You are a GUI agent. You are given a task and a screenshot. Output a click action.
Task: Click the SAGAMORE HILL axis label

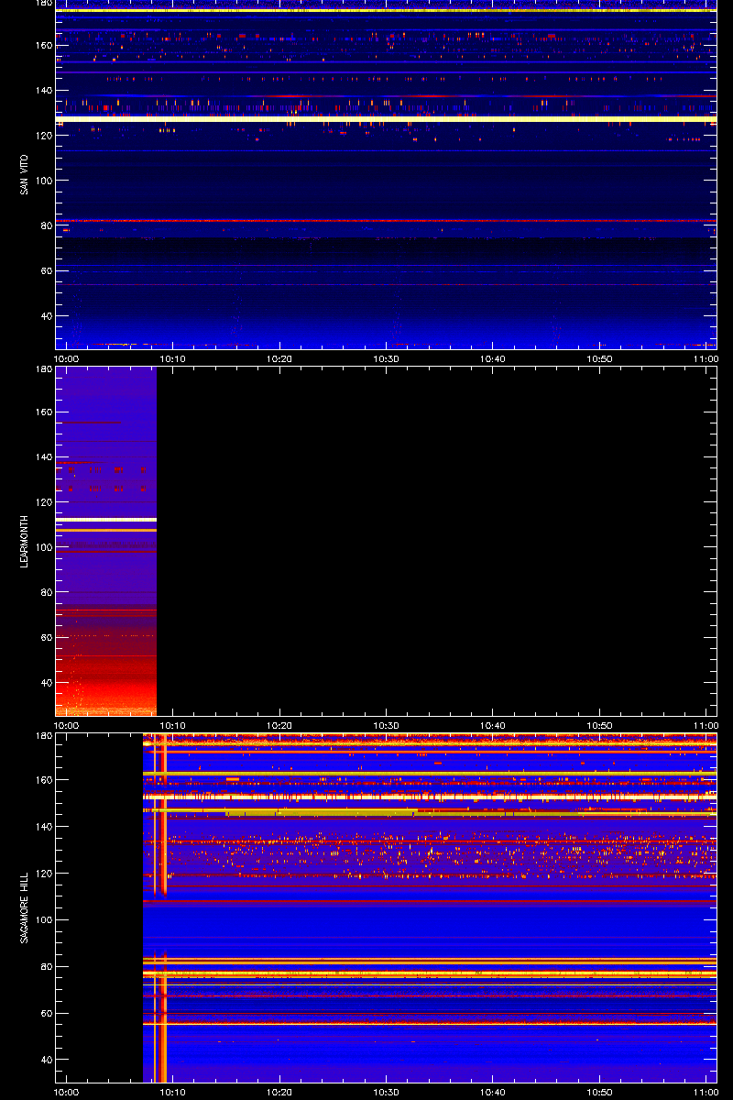point(25,908)
